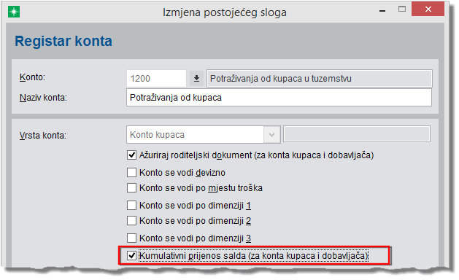Screen dimensions: 459x280
Task: Click the empty field beside Vrsta konta
Action: [357, 134]
